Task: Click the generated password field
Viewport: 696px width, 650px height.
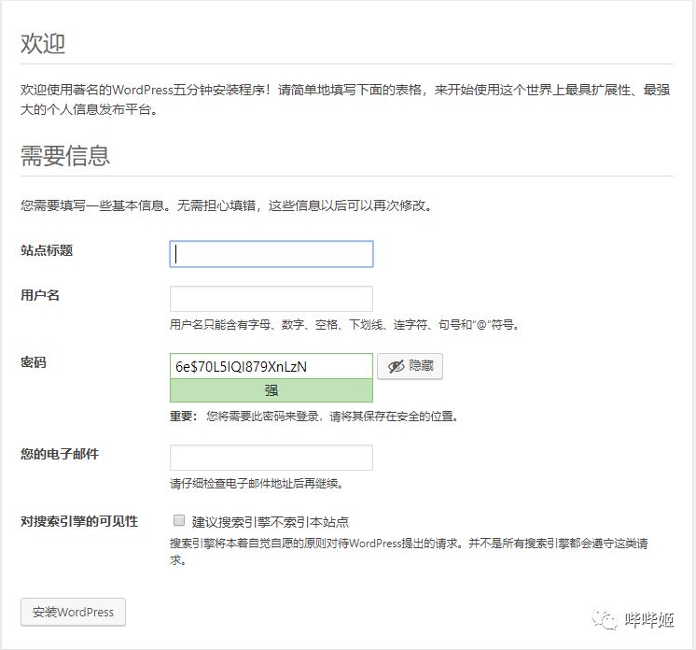Action: click(x=271, y=366)
